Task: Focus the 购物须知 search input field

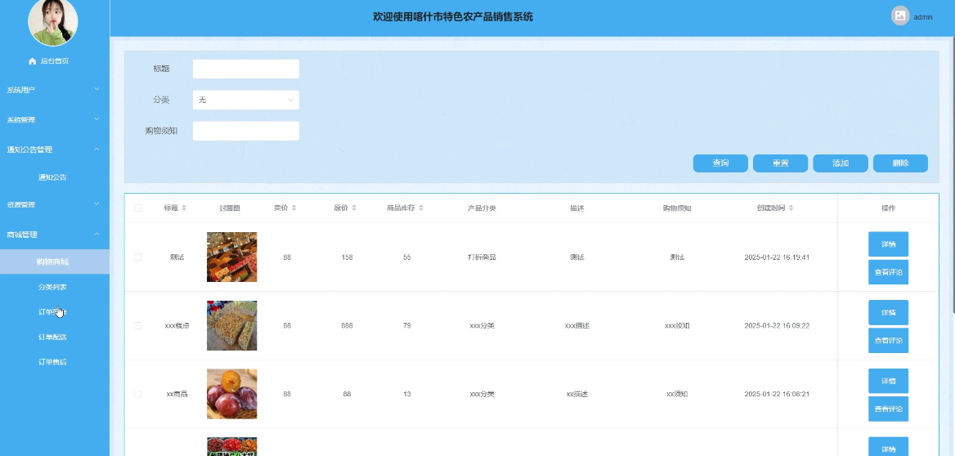Action: (x=246, y=131)
